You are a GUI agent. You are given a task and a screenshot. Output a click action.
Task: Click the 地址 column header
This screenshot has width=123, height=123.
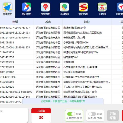pos(87,22)
